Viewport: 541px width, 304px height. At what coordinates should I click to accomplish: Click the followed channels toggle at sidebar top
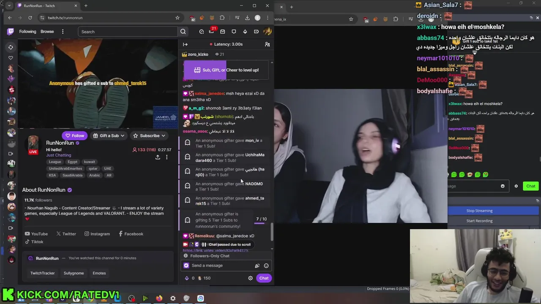coord(11,47)
